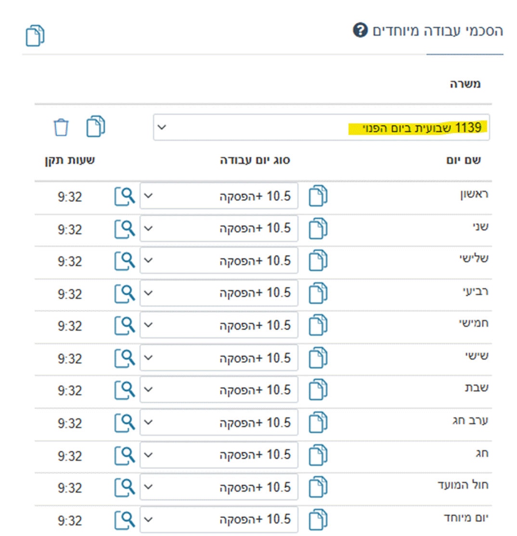Open the magnifier lookup icon for רביעי row
Screen dimensions: 517x536
123,293
